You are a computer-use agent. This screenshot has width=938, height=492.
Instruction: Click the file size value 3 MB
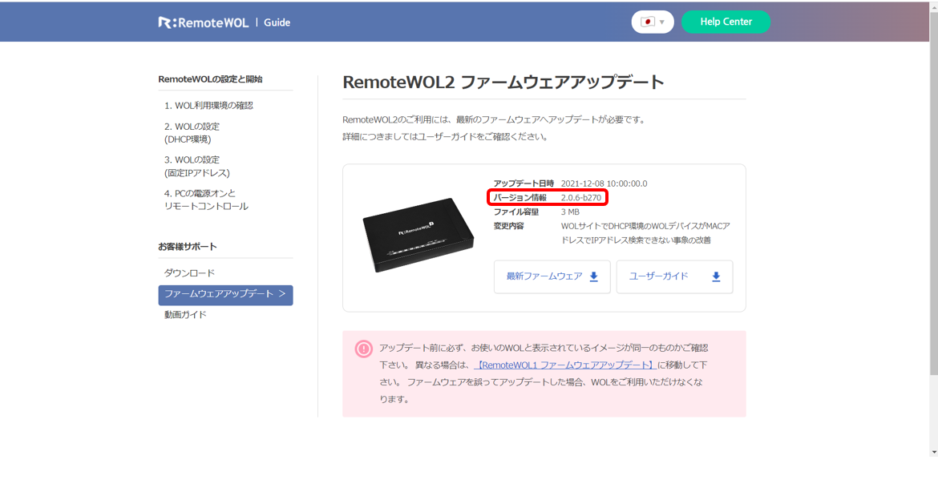(x=570, y=212)
